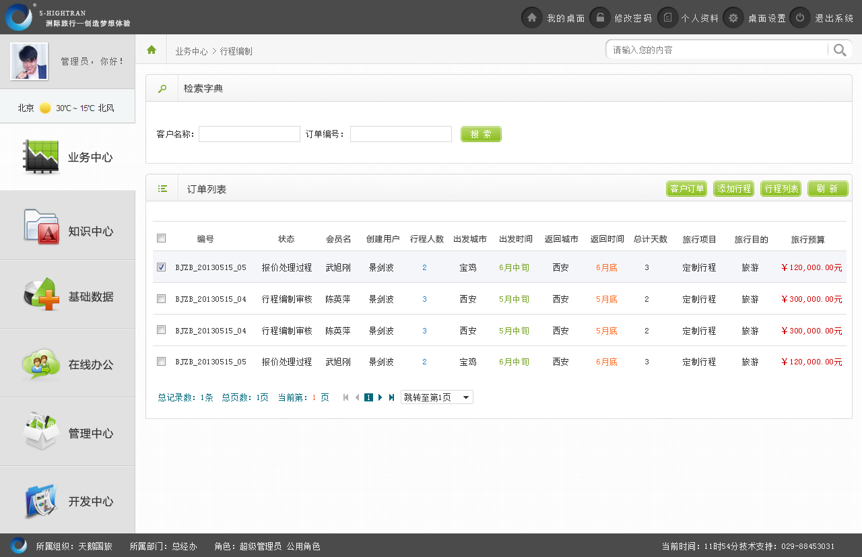Click the 刷新 button

pyautogui.click(x=828, y=189)
